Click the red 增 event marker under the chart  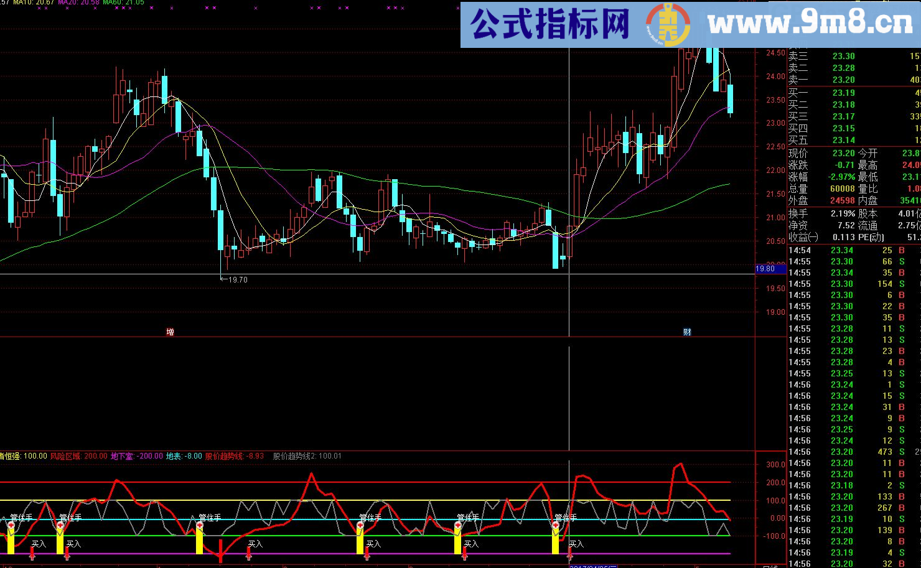(x=170, y=332)
